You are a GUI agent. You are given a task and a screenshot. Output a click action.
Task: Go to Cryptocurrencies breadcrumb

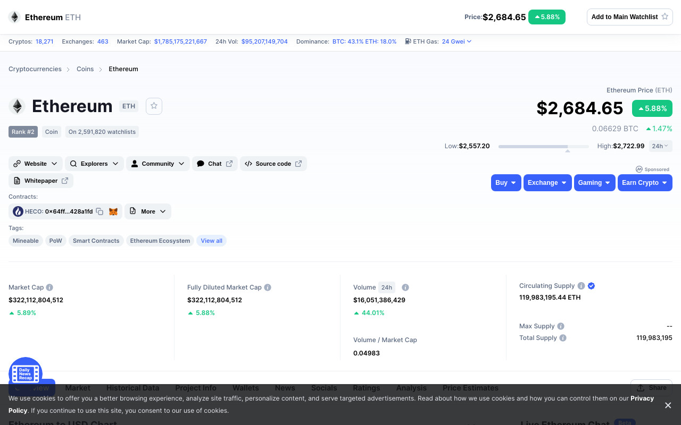click(x=35, y=69)
